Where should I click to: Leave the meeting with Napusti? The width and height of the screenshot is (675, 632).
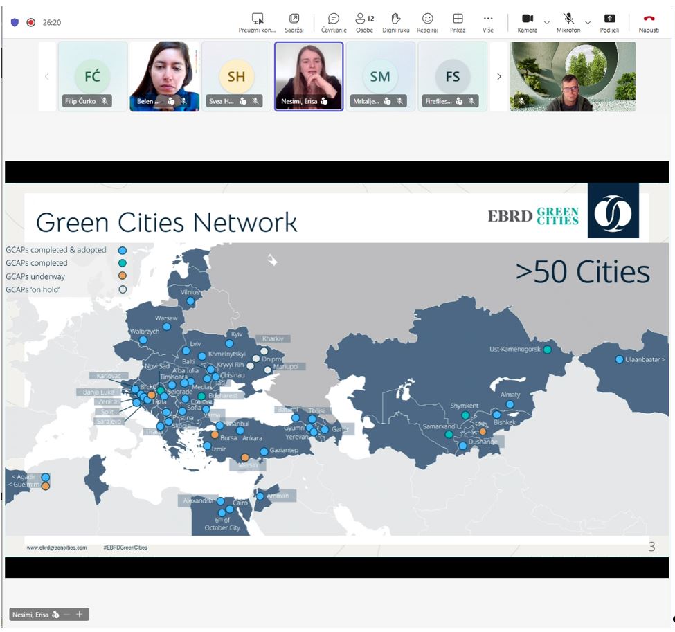pyautogui.click(x=649, y=22)
